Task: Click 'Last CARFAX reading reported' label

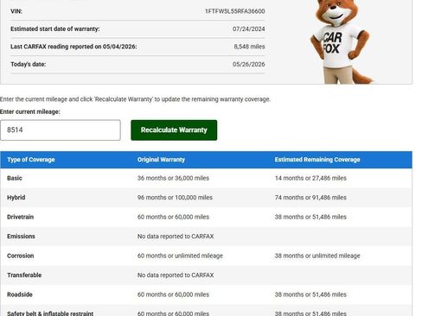Action: coord(74,47)
